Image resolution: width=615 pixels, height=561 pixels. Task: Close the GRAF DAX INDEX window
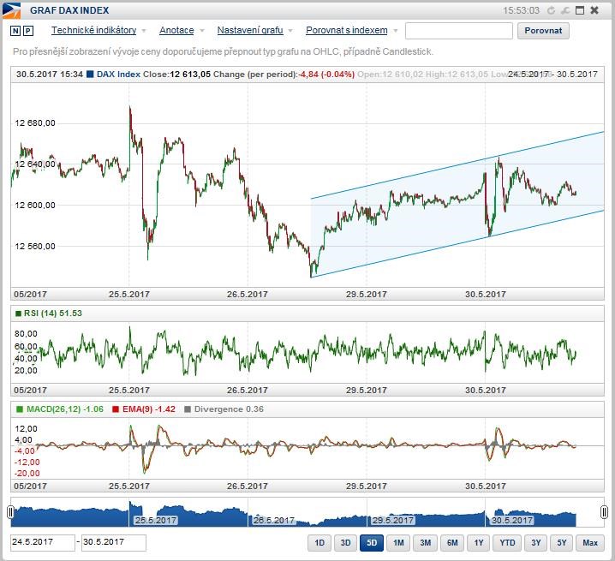(x=594, y=10)
